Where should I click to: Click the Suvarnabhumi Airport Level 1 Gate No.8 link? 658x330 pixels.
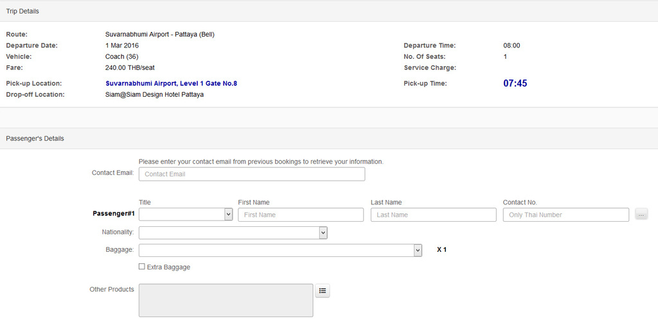[x=171, y=84]
